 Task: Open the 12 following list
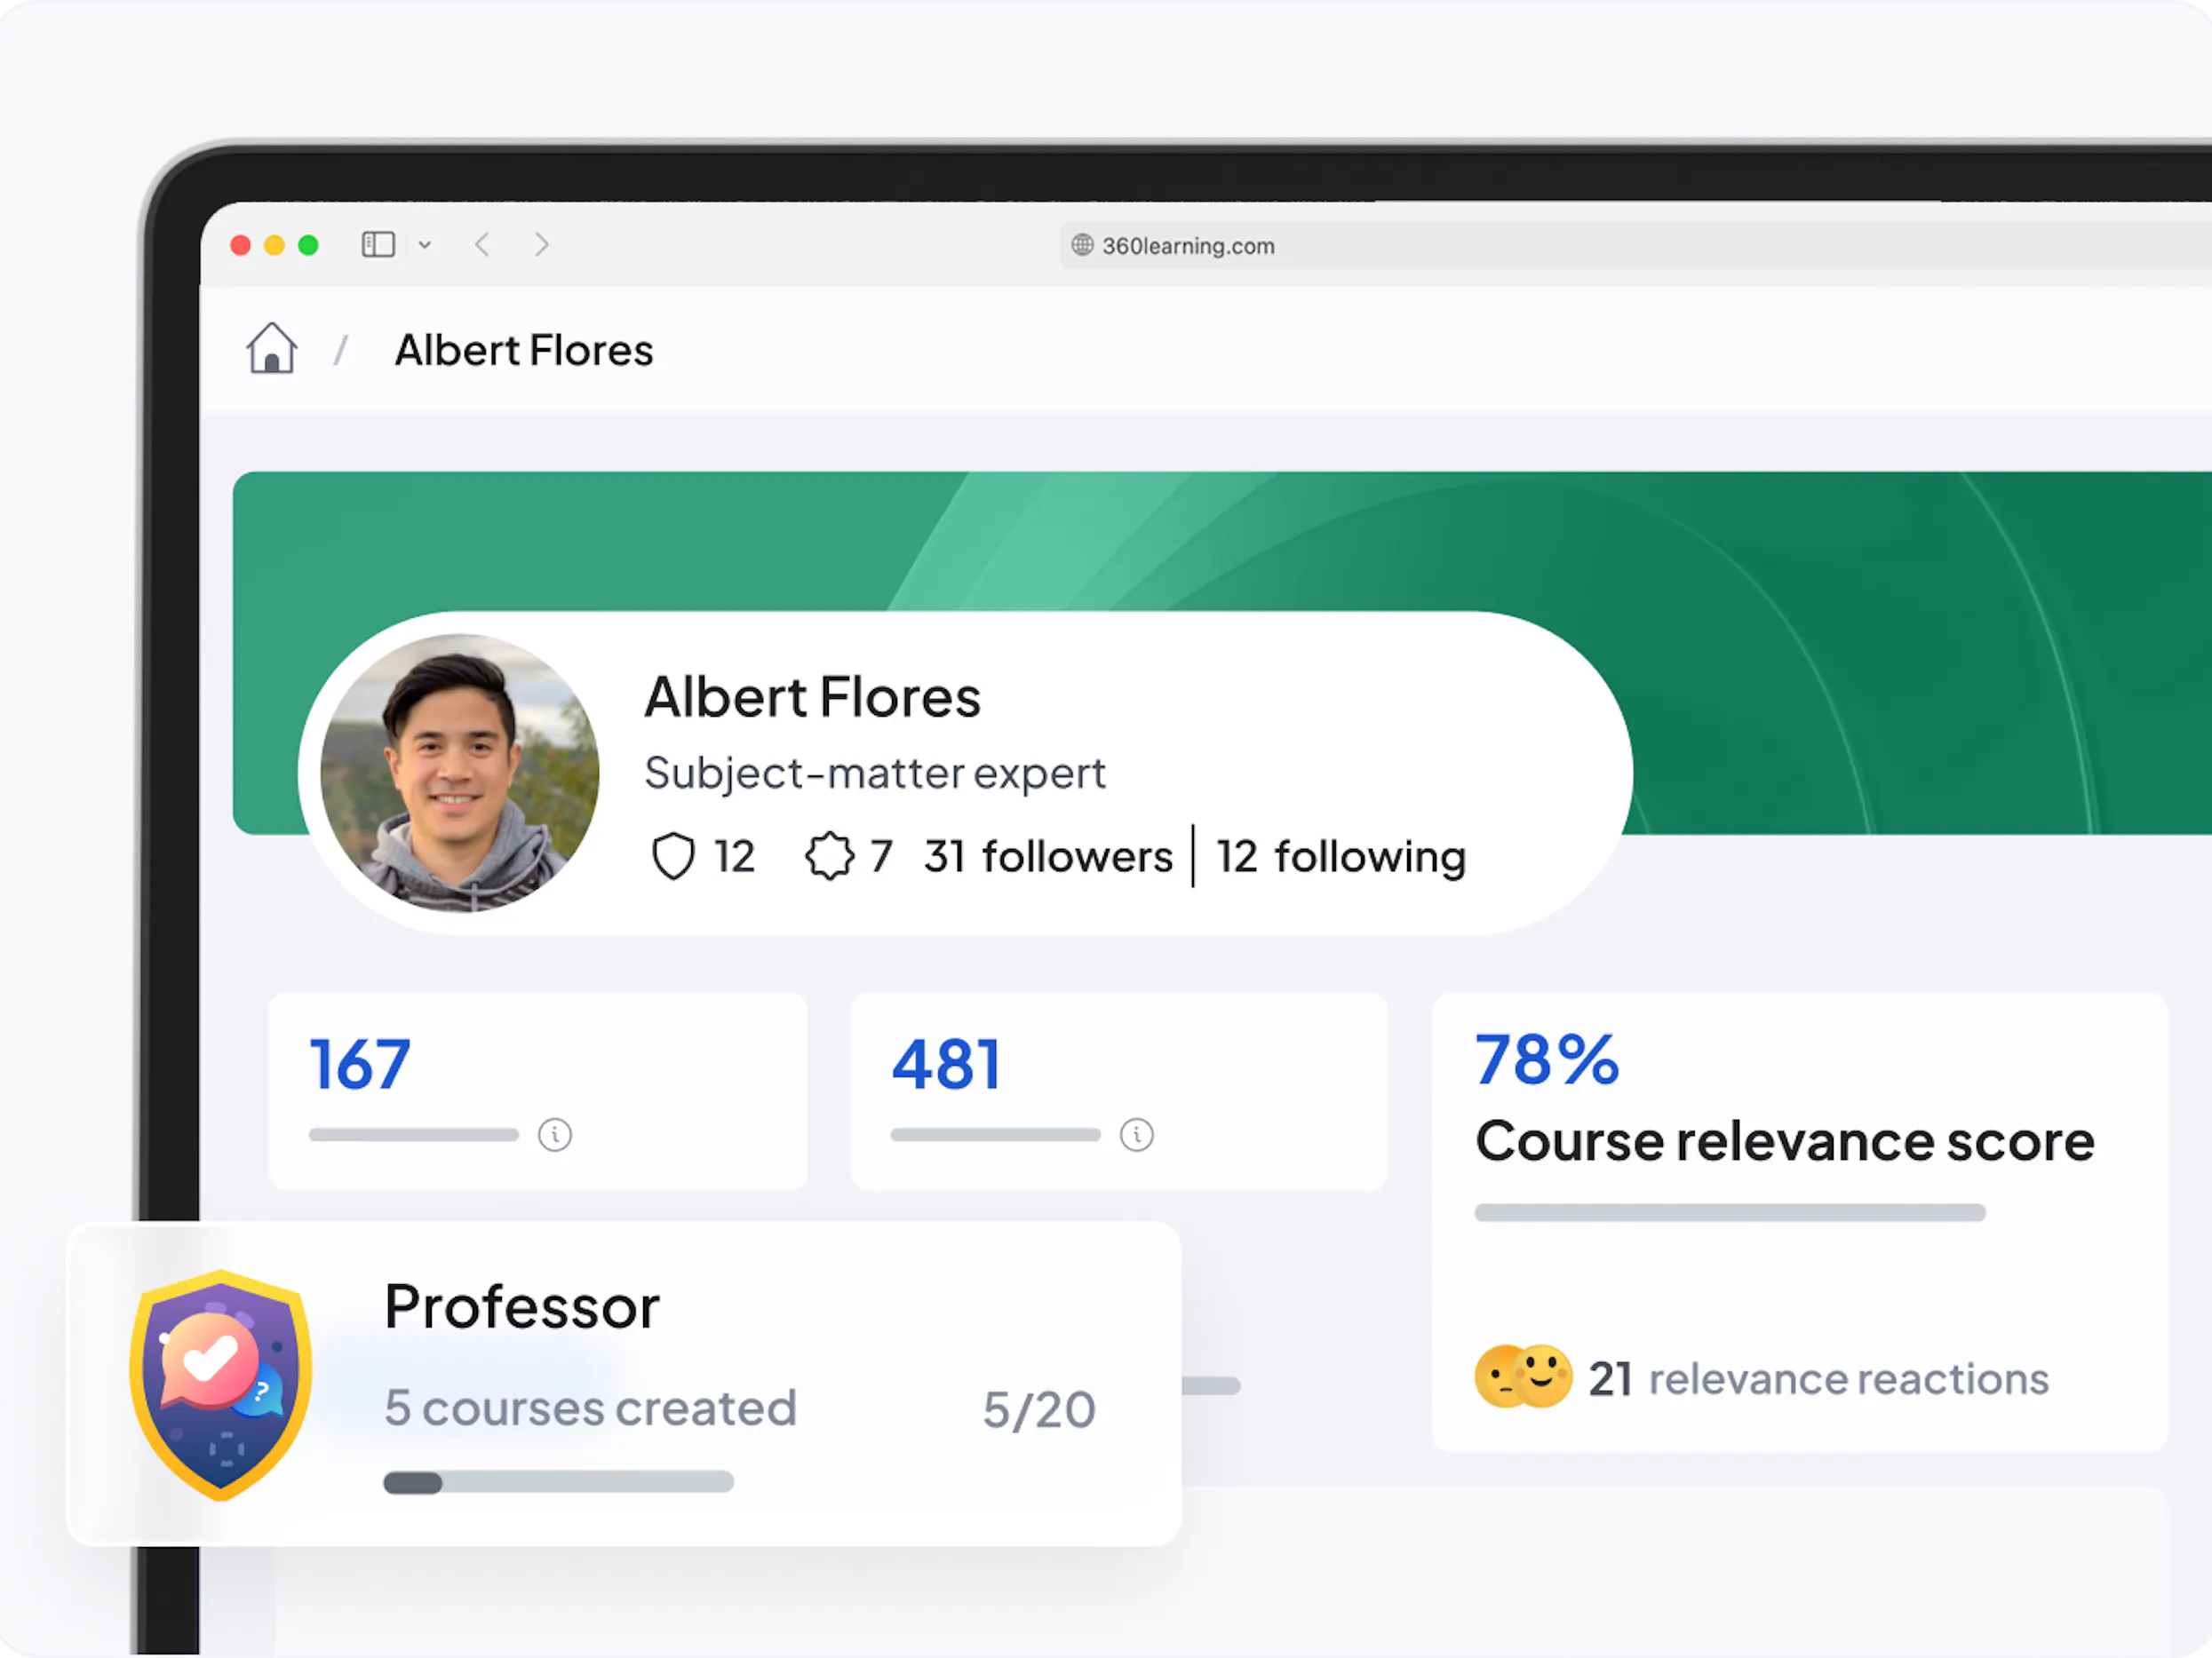pos(1341,856)
